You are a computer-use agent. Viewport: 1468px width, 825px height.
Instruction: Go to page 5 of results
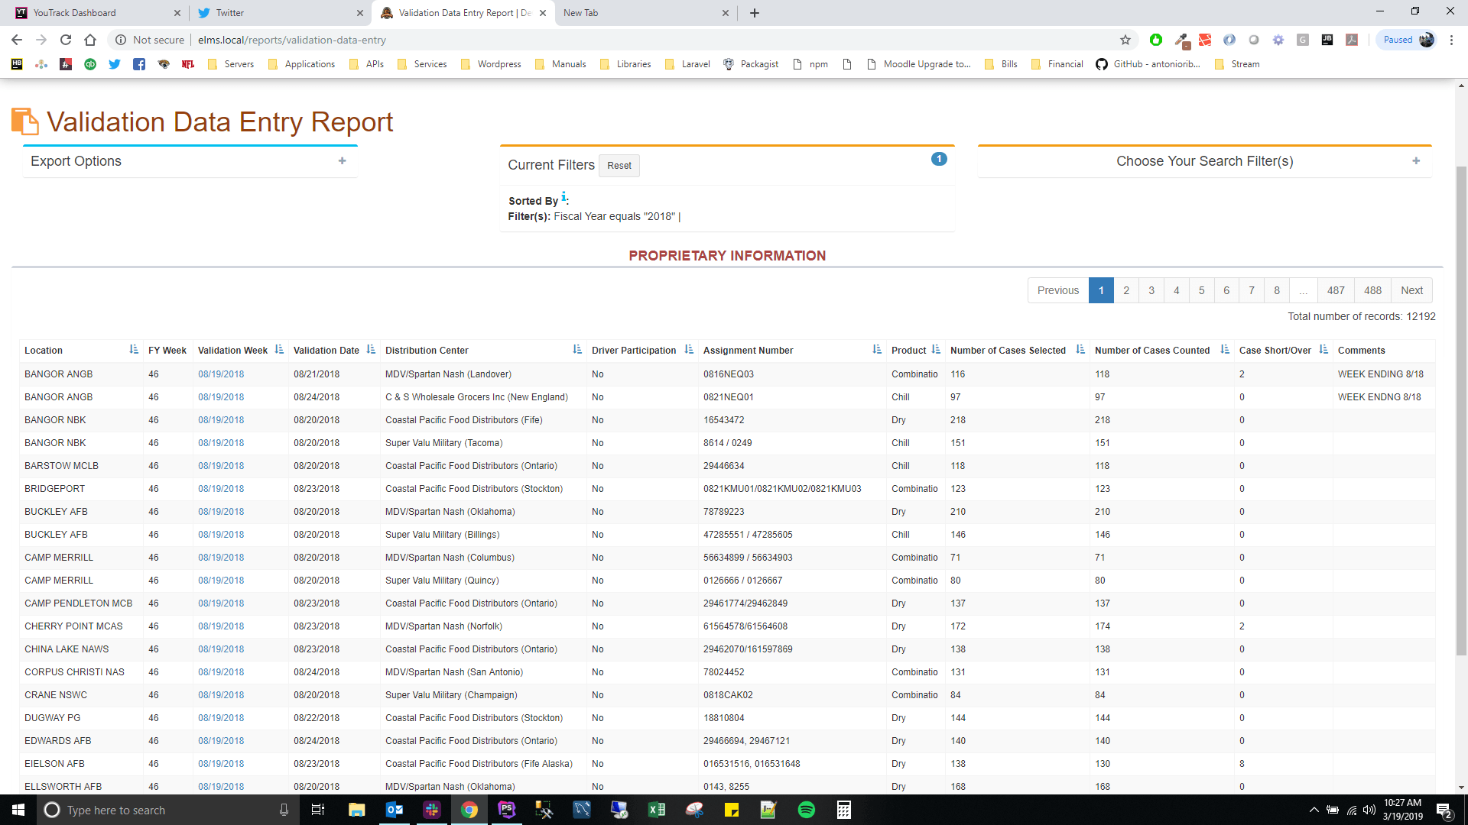click(1201, 290)
